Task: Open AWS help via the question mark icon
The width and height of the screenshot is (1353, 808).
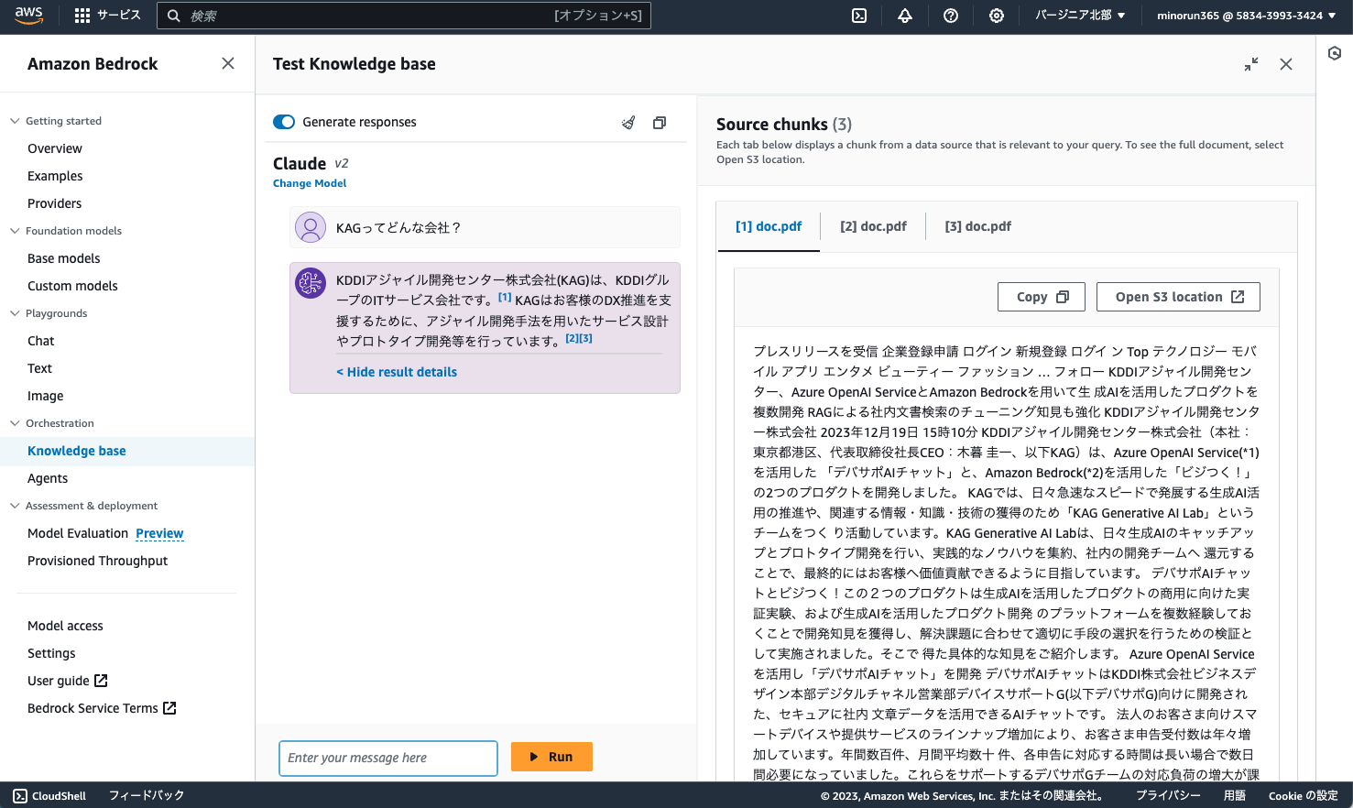Action: coord(950,15)
